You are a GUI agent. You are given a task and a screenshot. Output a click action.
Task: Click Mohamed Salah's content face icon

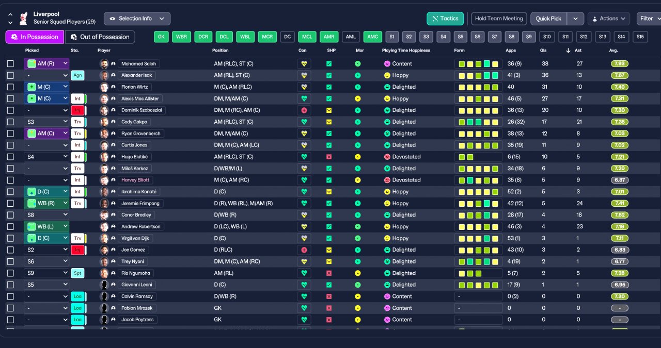(387, 64)
